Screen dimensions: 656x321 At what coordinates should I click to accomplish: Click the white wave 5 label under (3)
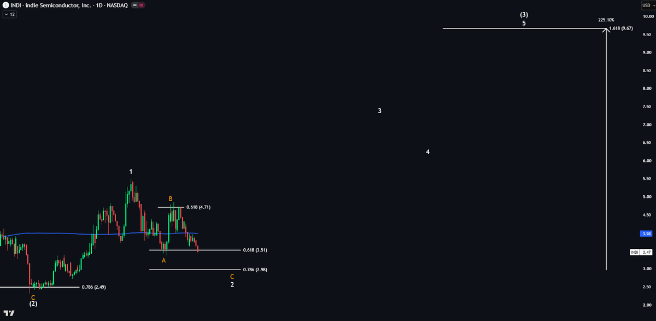click(524, 24)
